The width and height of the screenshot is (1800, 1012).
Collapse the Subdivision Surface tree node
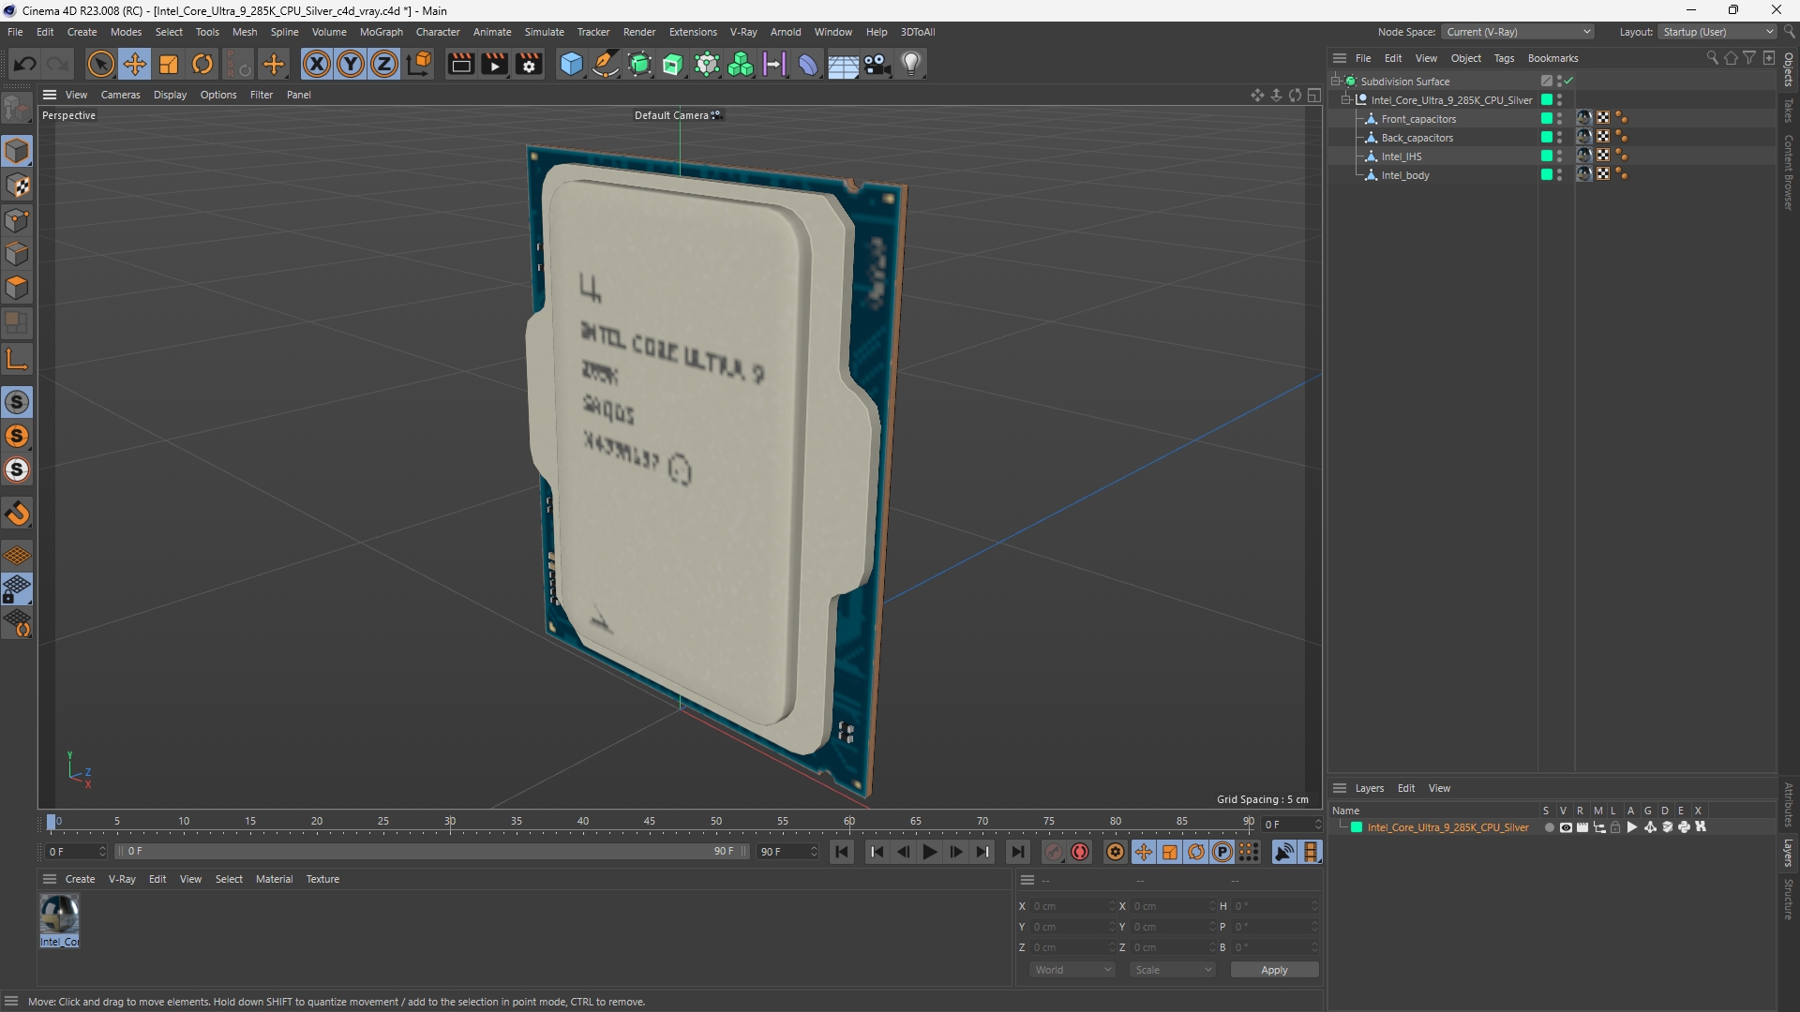(1336, 82)
